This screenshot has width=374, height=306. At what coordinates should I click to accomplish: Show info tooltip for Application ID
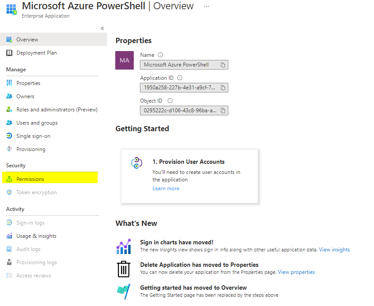click(x=180, y=78)
